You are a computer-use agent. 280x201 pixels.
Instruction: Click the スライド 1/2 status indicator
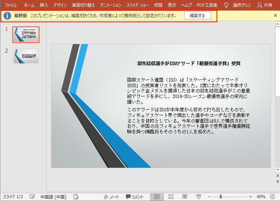click(x=13, y=197)
